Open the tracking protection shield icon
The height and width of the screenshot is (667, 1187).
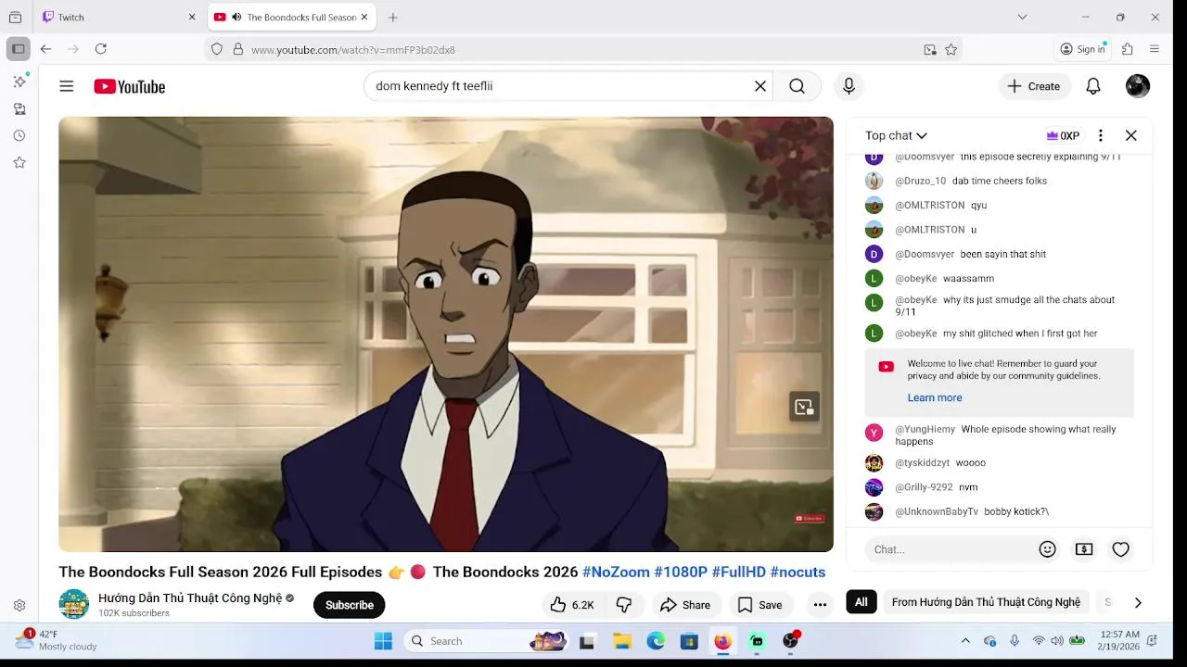click(x=217, y=50)
